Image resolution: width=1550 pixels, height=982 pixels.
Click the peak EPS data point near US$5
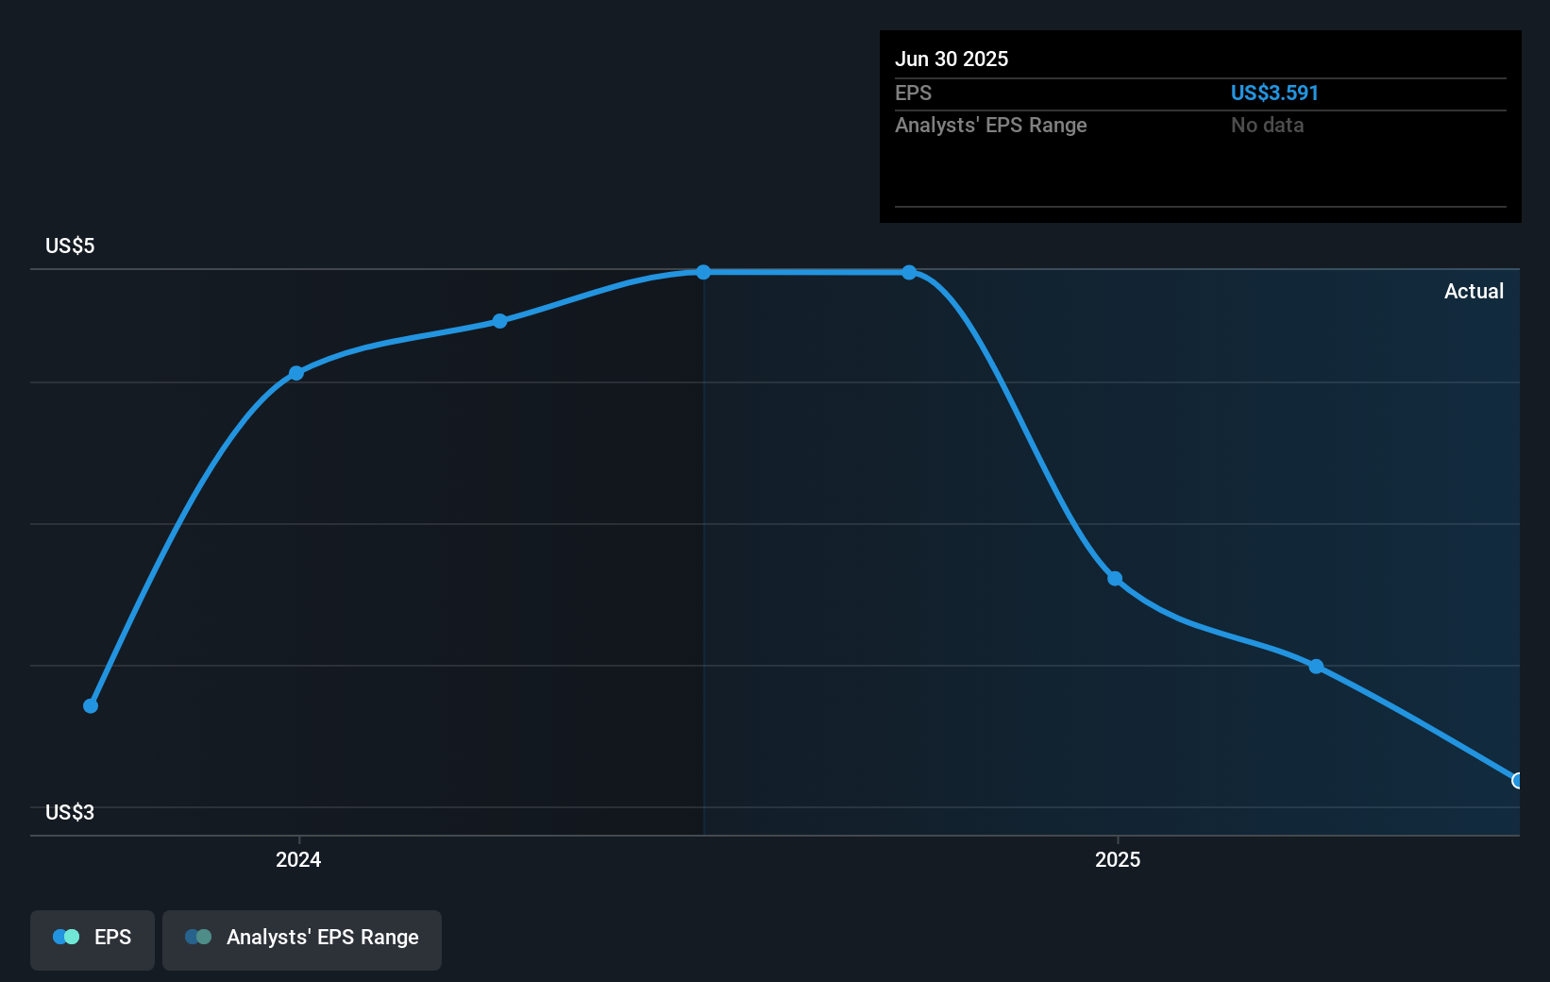point(702,272)
